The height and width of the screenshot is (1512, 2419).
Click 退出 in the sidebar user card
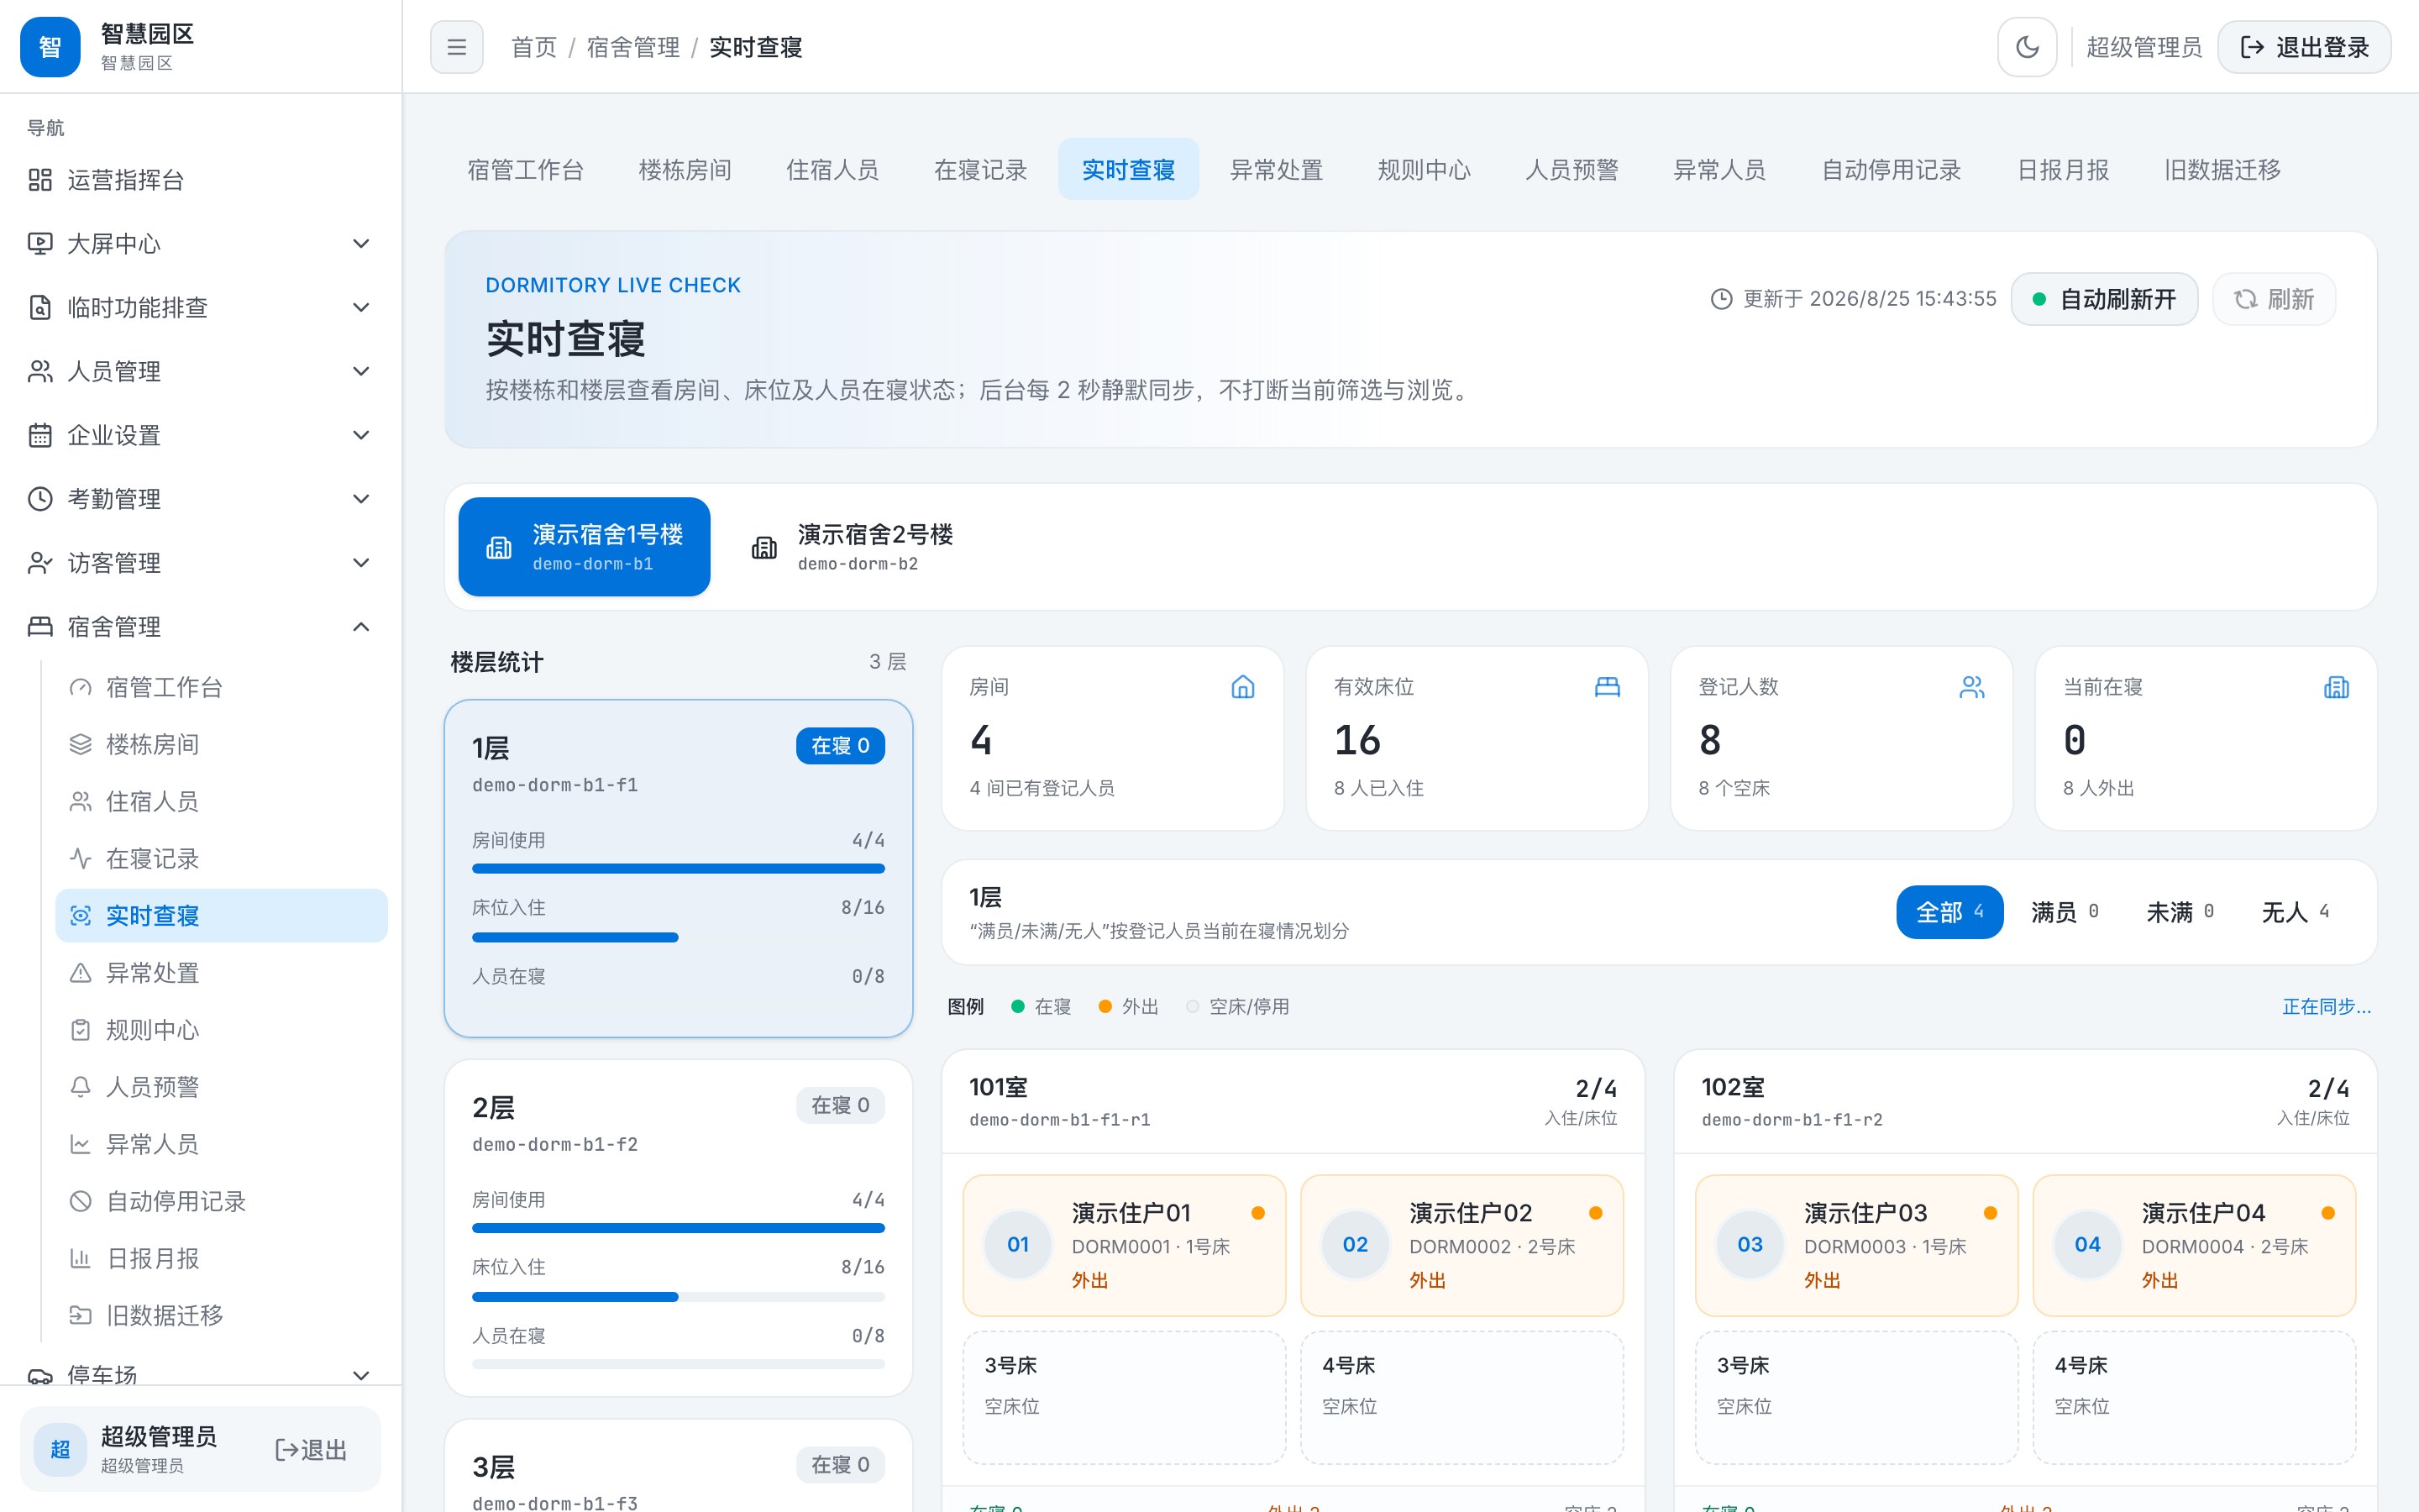[x=311, y=1450]
